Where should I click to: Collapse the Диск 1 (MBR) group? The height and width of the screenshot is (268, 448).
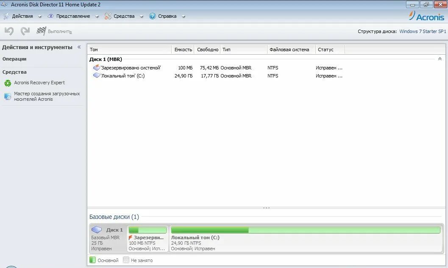[x=440, y=59]
